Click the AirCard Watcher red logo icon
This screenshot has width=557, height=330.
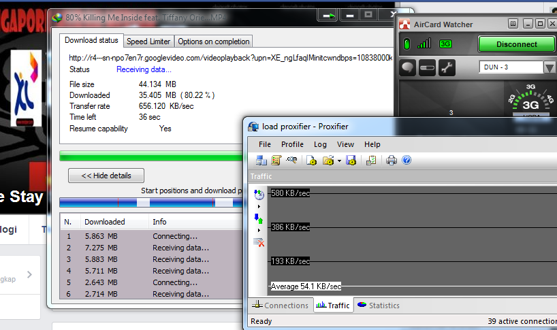click(404, 24)
